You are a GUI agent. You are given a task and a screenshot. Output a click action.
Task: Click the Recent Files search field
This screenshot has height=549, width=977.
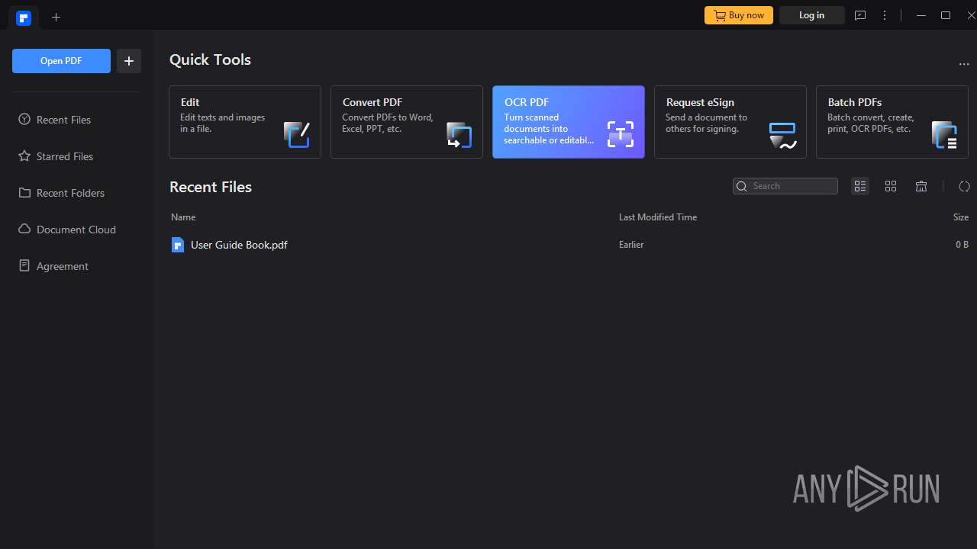(x=785, y=186)
